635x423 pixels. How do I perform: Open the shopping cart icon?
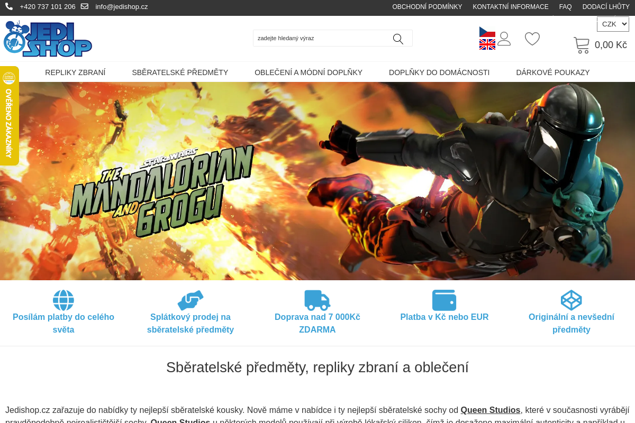(582, 45)
